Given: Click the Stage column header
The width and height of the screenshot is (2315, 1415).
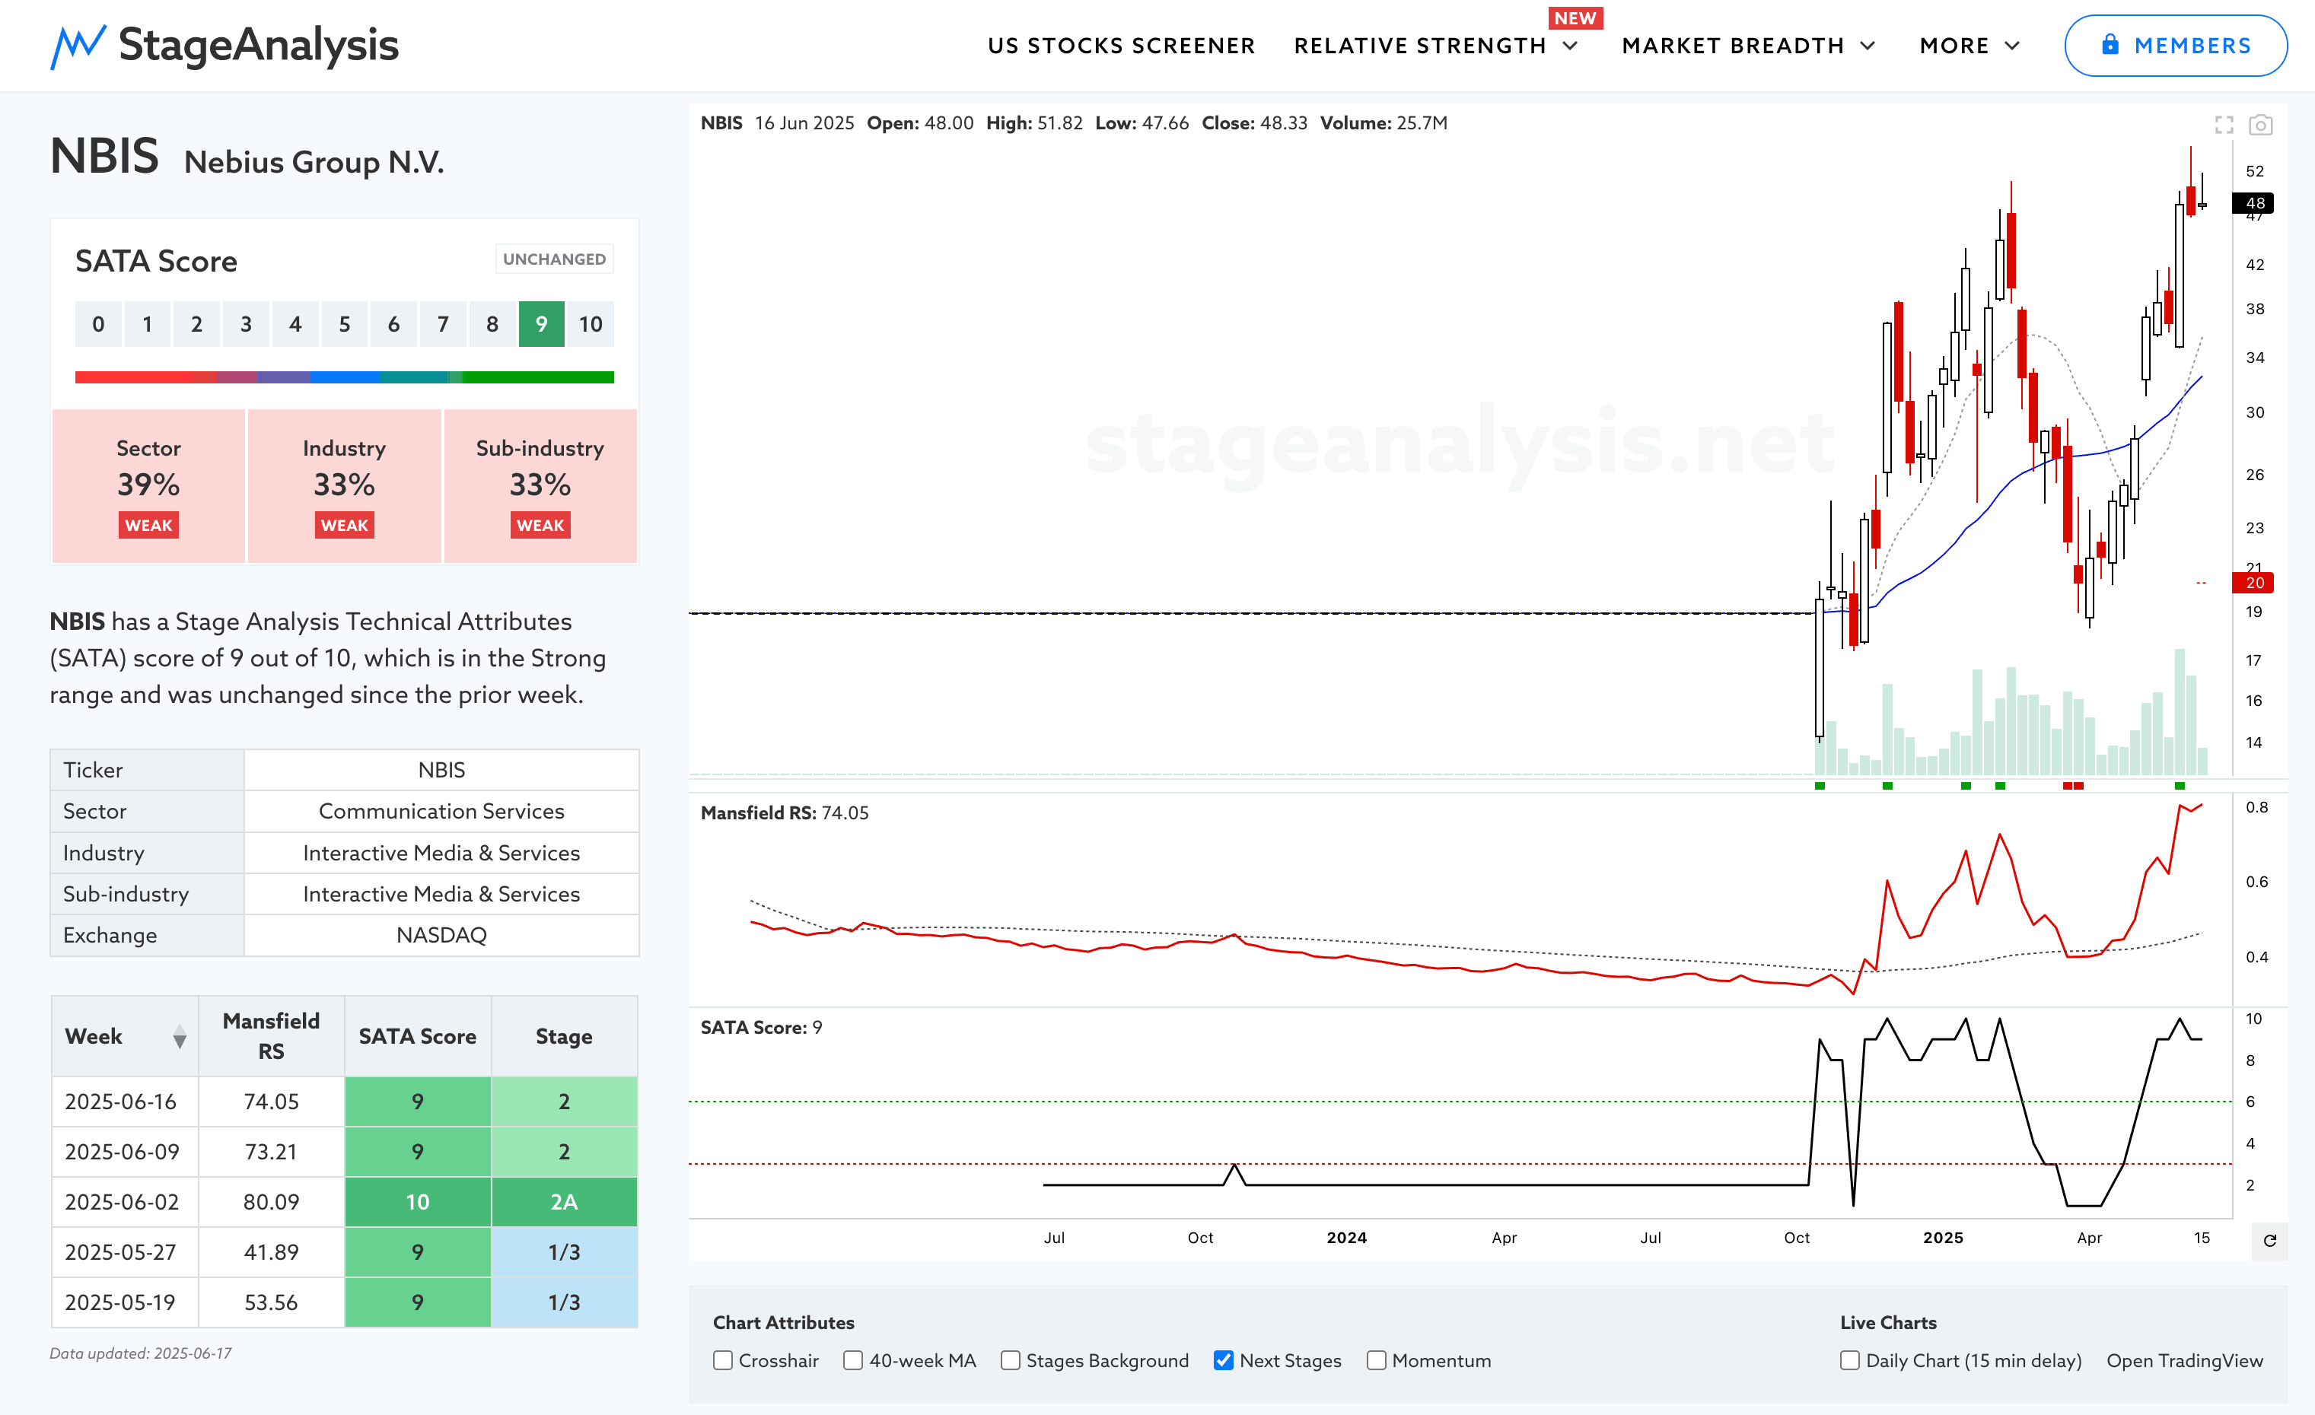Looking at the screenshot, I should pyautogui.click(x=564, y=1035).
